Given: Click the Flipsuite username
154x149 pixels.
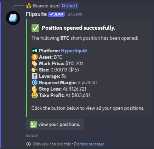Looking at the screenshot, I should [36, 14].
